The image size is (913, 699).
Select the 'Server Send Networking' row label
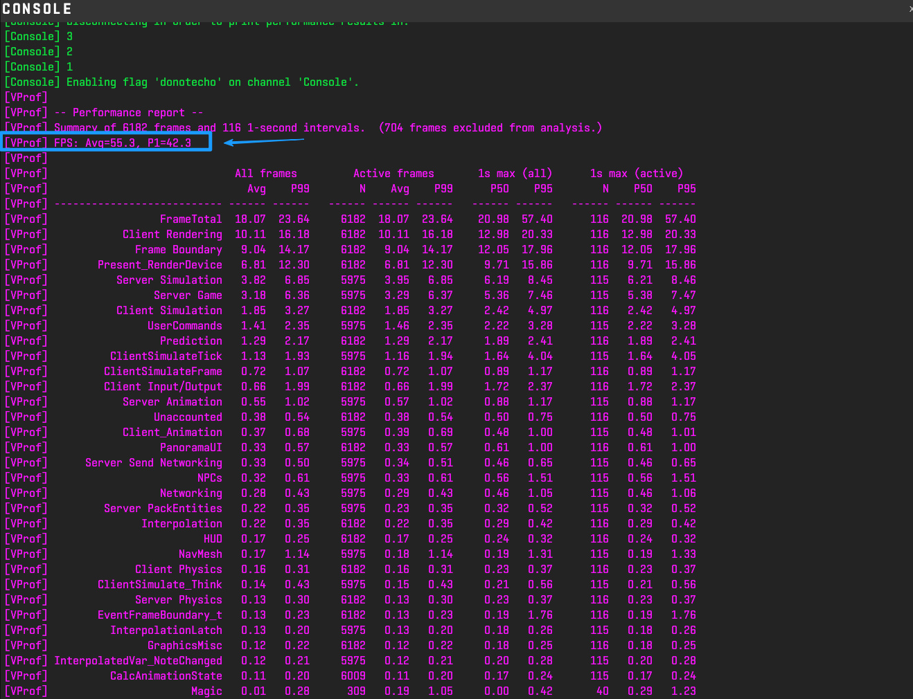click(154, 463)
